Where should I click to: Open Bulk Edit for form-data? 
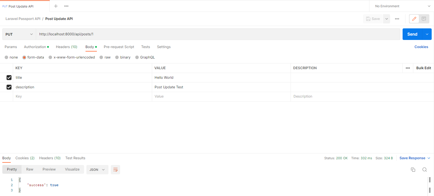(x=423, y=68)
